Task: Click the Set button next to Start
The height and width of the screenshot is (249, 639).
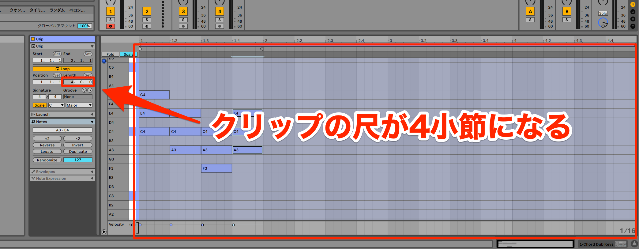Action: tap(57, 54)
